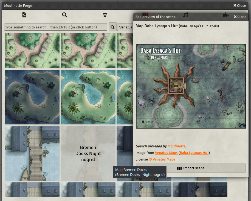Open the Venatus Maps source link
This screenshot has width=251, height=201.
[x=166, y=153]
